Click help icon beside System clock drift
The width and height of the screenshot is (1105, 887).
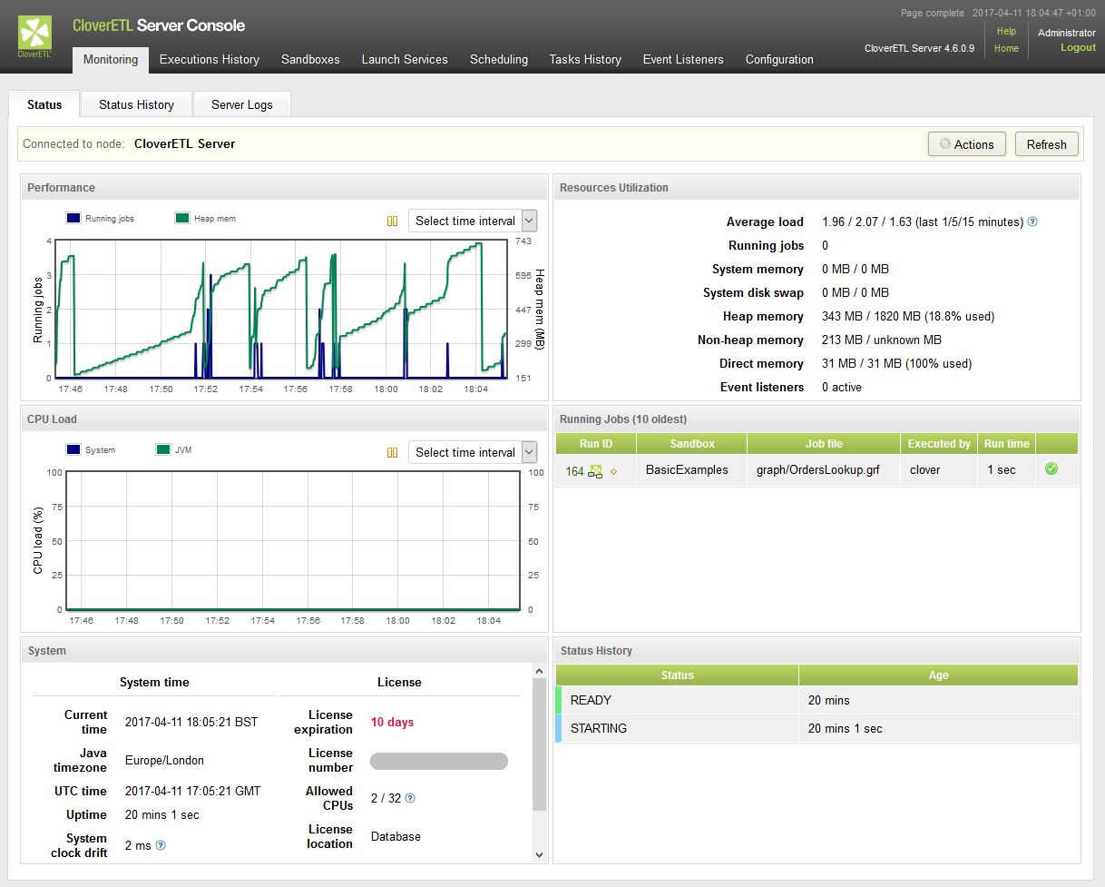click(x=161, y=845)
